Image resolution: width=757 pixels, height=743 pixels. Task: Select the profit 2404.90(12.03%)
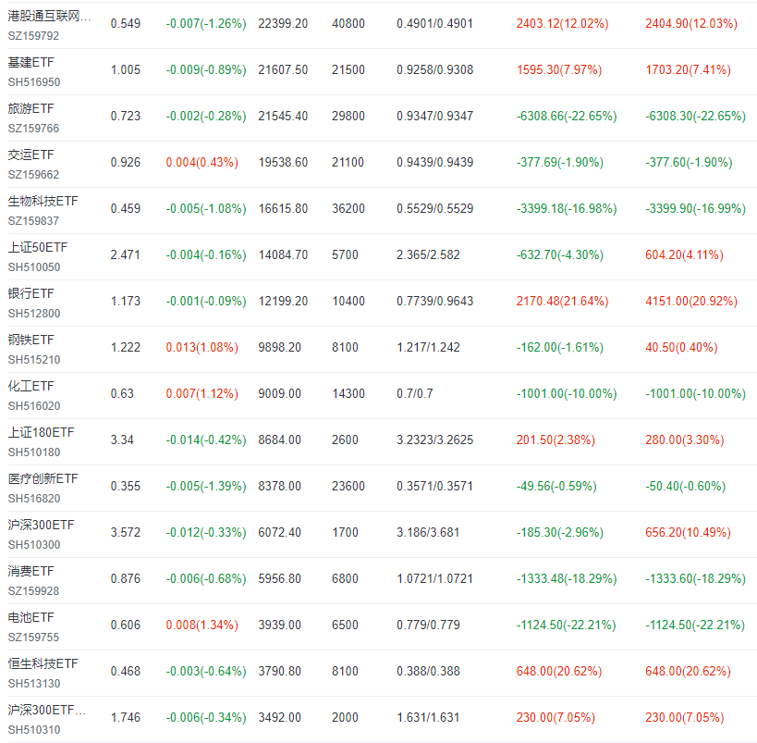[691, 24]
